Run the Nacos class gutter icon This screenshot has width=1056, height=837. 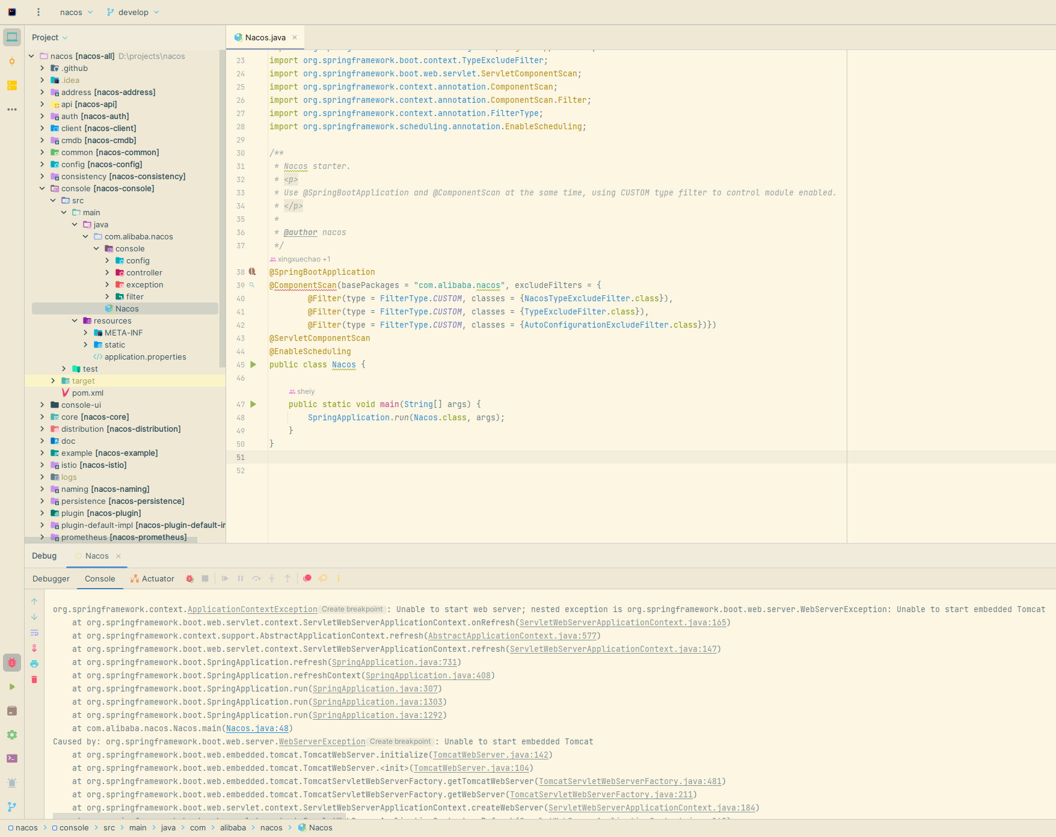pyautogui.click(x=253, y=364)
